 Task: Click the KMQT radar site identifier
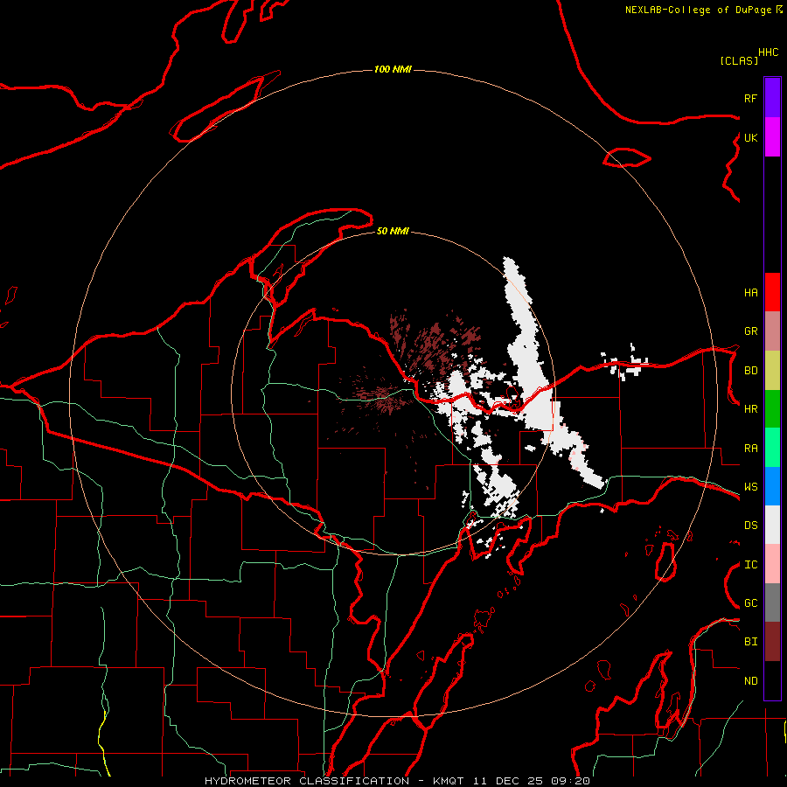point(449,781)
